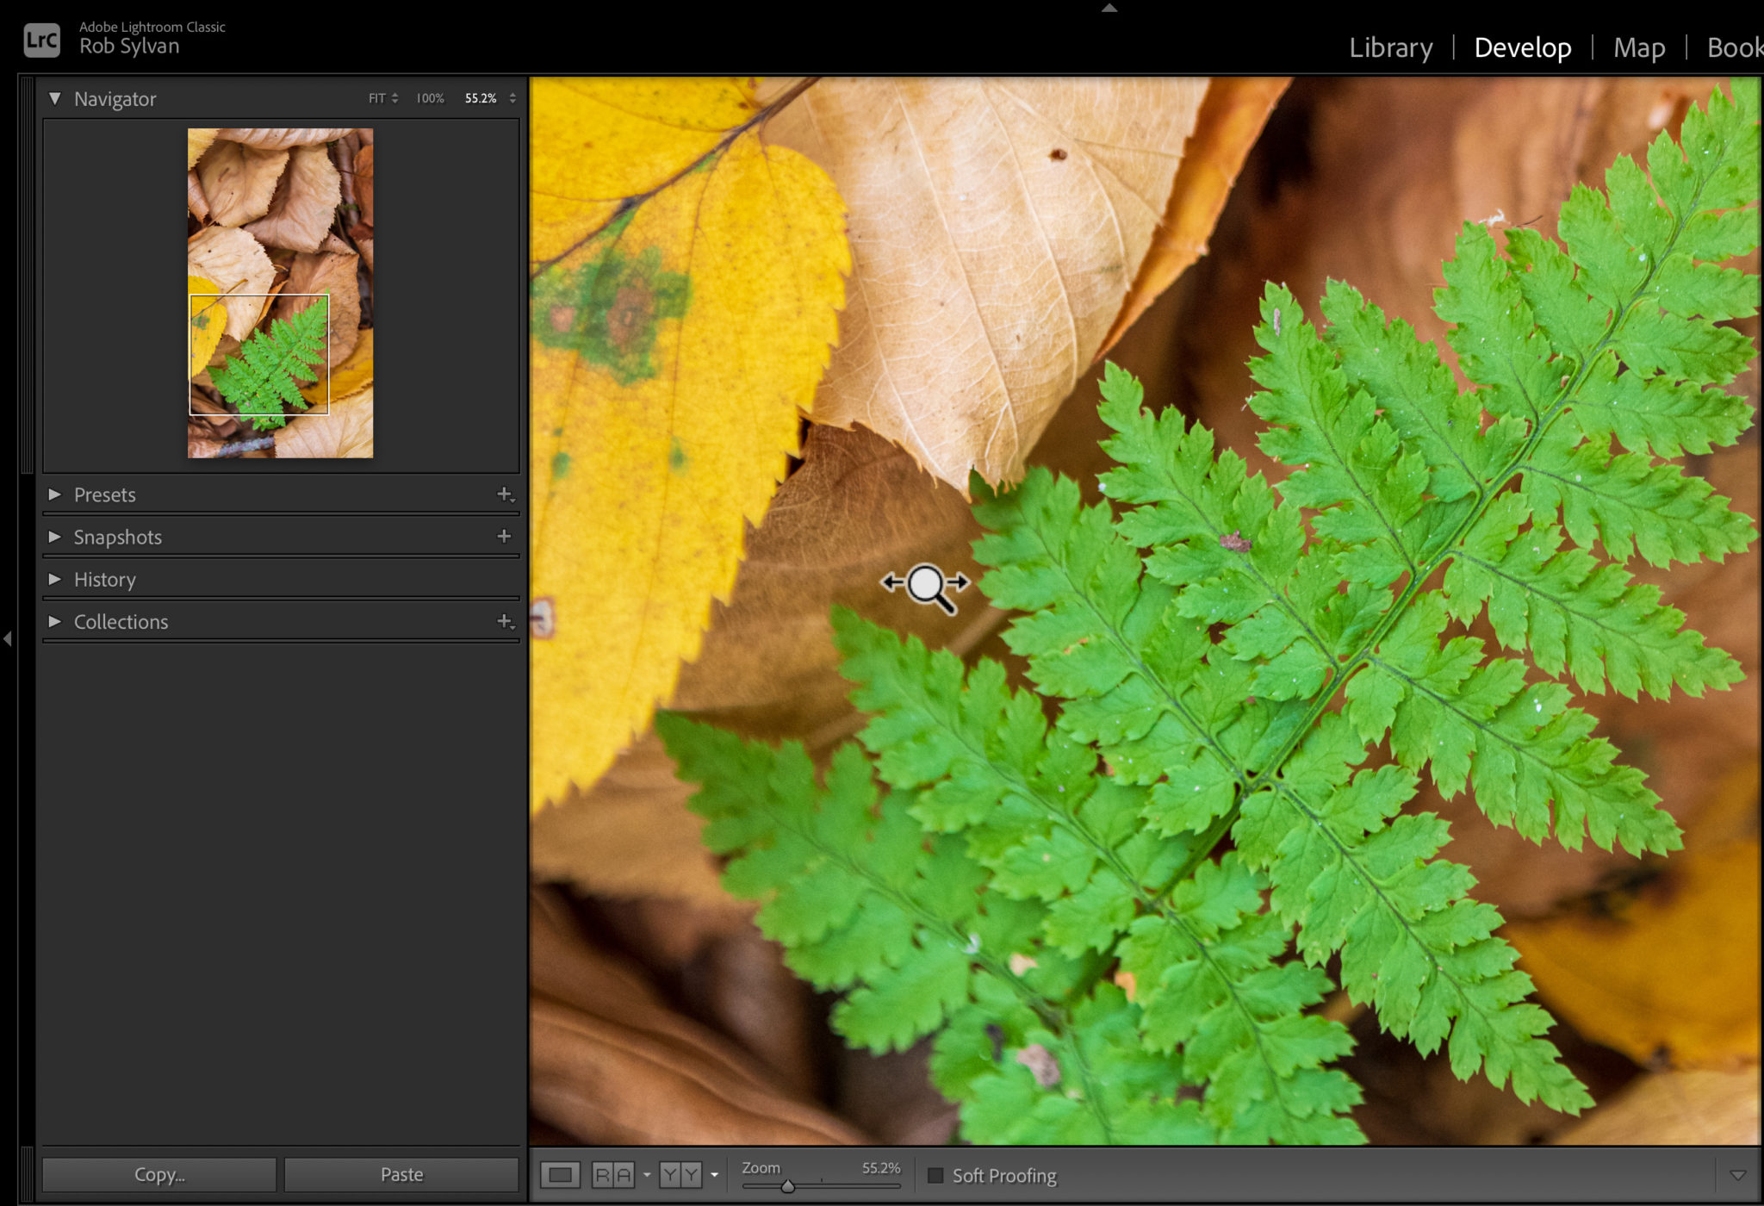This screenshot has height=1206, width=1764.
Task: Click the Paste button
Action: 401,1173
